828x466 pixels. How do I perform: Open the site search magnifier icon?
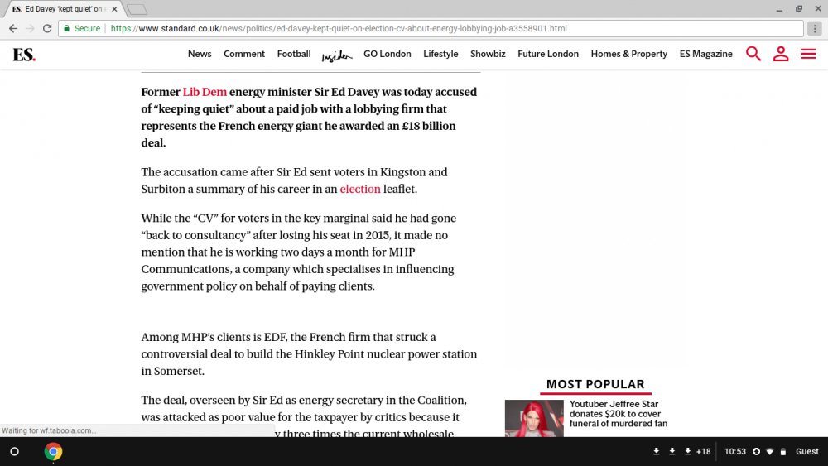coord(753,54)
